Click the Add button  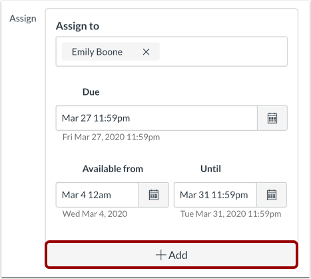172,255
